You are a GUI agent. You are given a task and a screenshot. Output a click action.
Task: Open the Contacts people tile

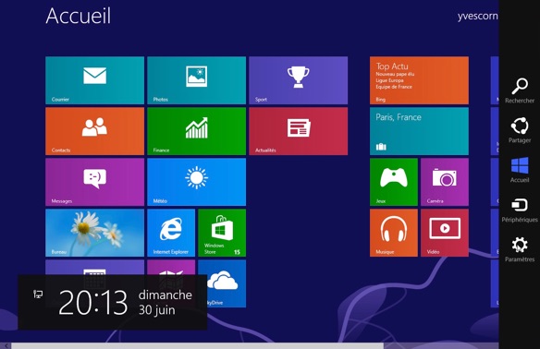(94, 131)
